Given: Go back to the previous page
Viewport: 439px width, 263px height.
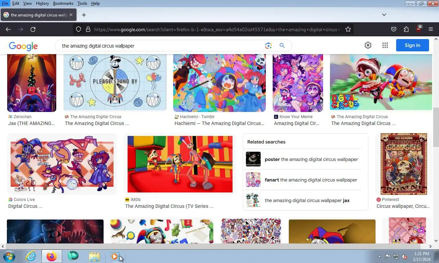Looking at the screenshot, I should pyautogui.click(x=8, y=29).
